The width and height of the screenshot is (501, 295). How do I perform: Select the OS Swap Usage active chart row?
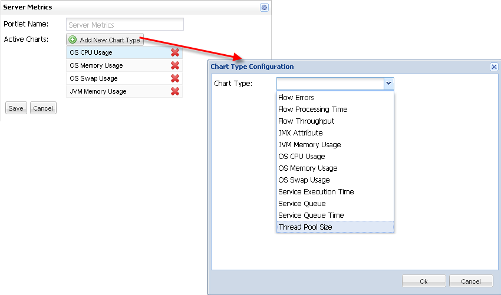coord(124,78)
